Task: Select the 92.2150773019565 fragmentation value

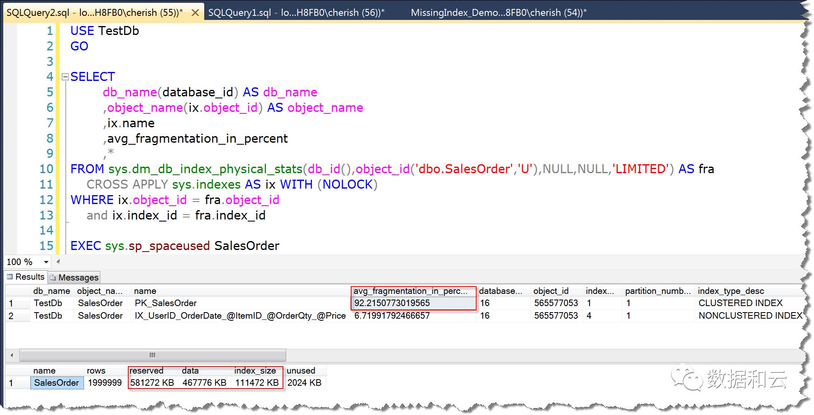Action: point(413,303)
